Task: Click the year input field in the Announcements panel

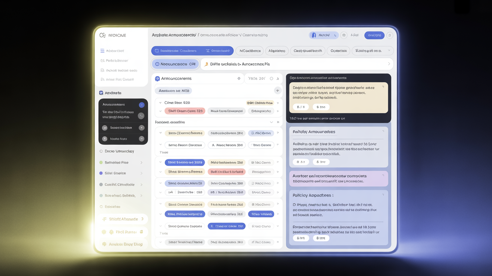Action: [256, 78]
